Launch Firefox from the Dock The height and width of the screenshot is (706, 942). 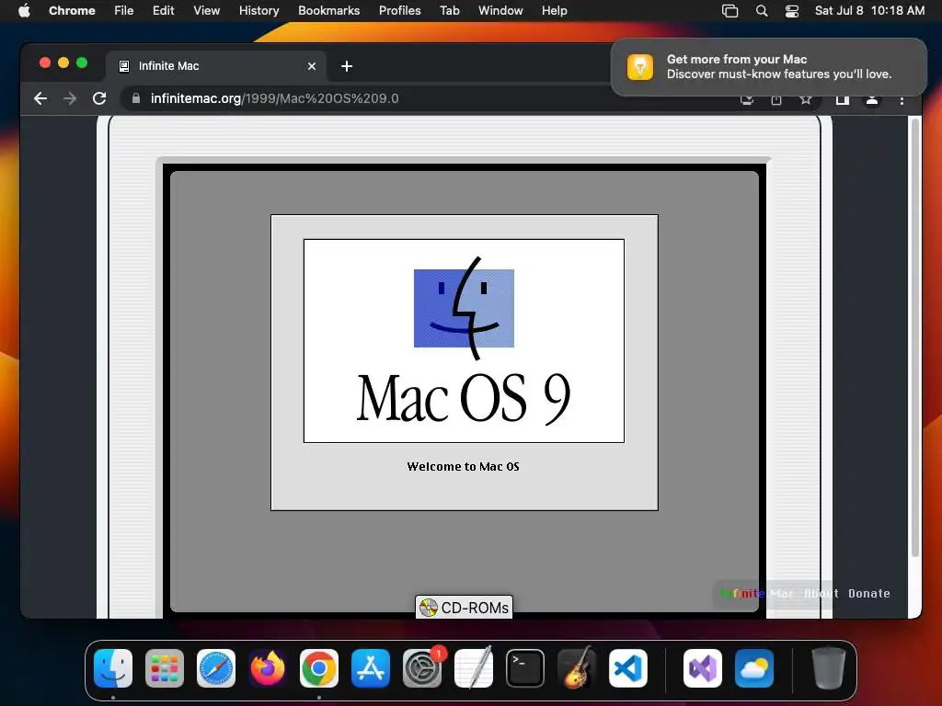[x=268, y=668]
